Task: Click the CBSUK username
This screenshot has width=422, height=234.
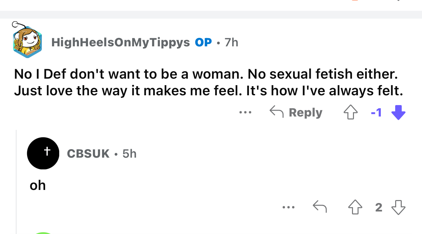Action: pos(88,153)
